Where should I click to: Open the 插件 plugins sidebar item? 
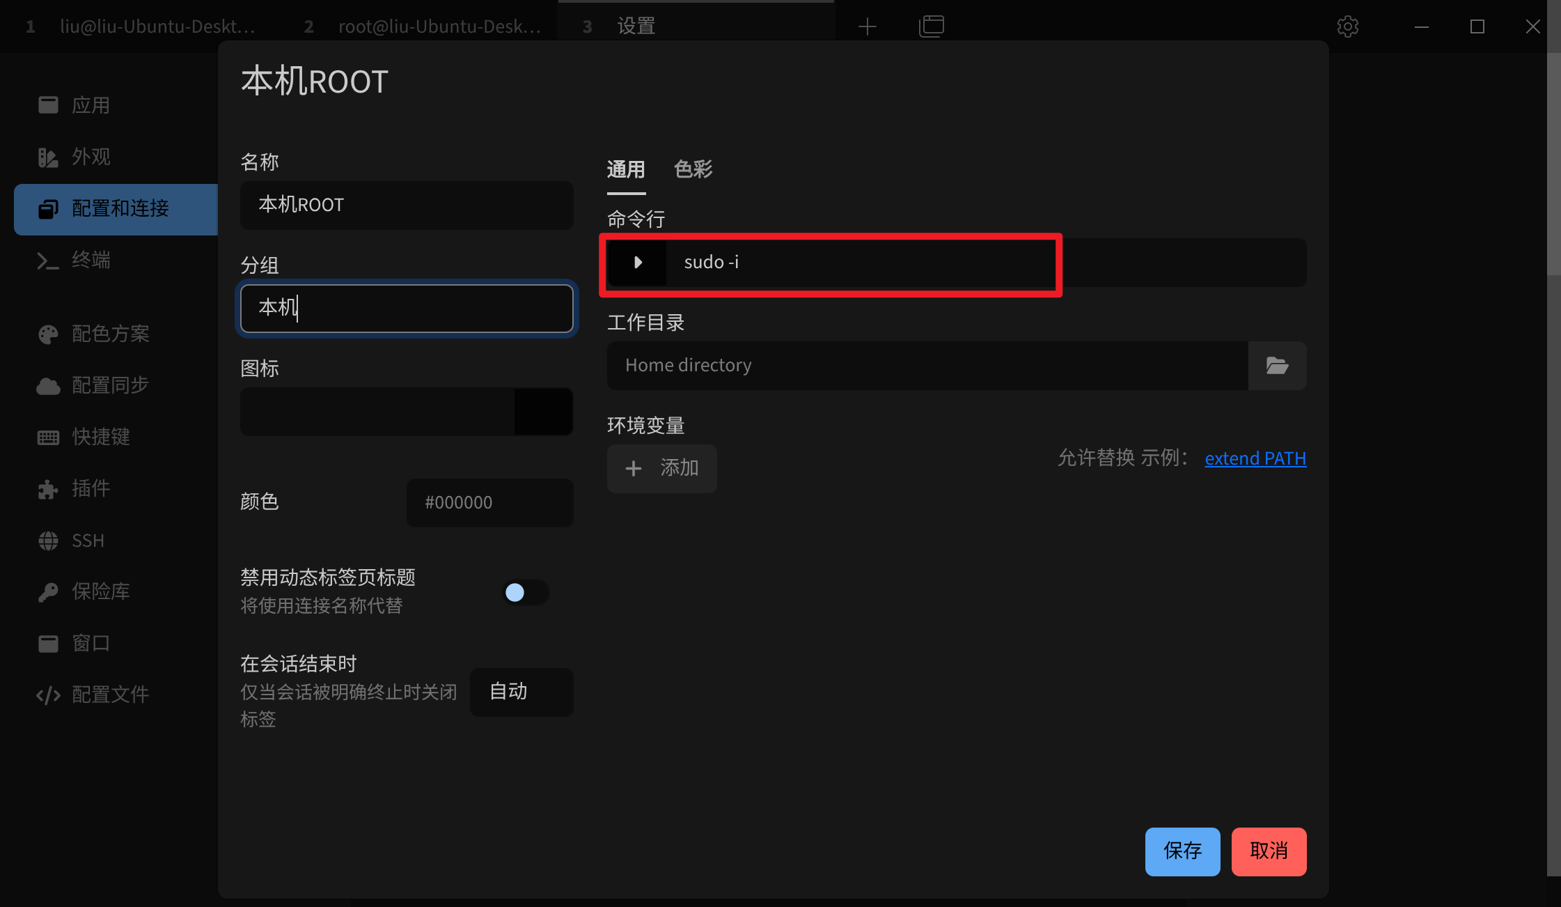click(91, 488)
